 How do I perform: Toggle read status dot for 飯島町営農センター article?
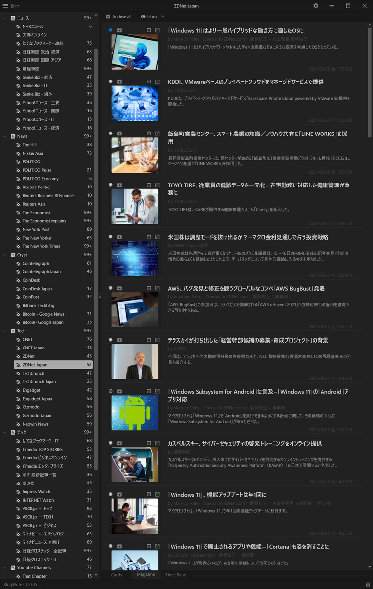111,133
